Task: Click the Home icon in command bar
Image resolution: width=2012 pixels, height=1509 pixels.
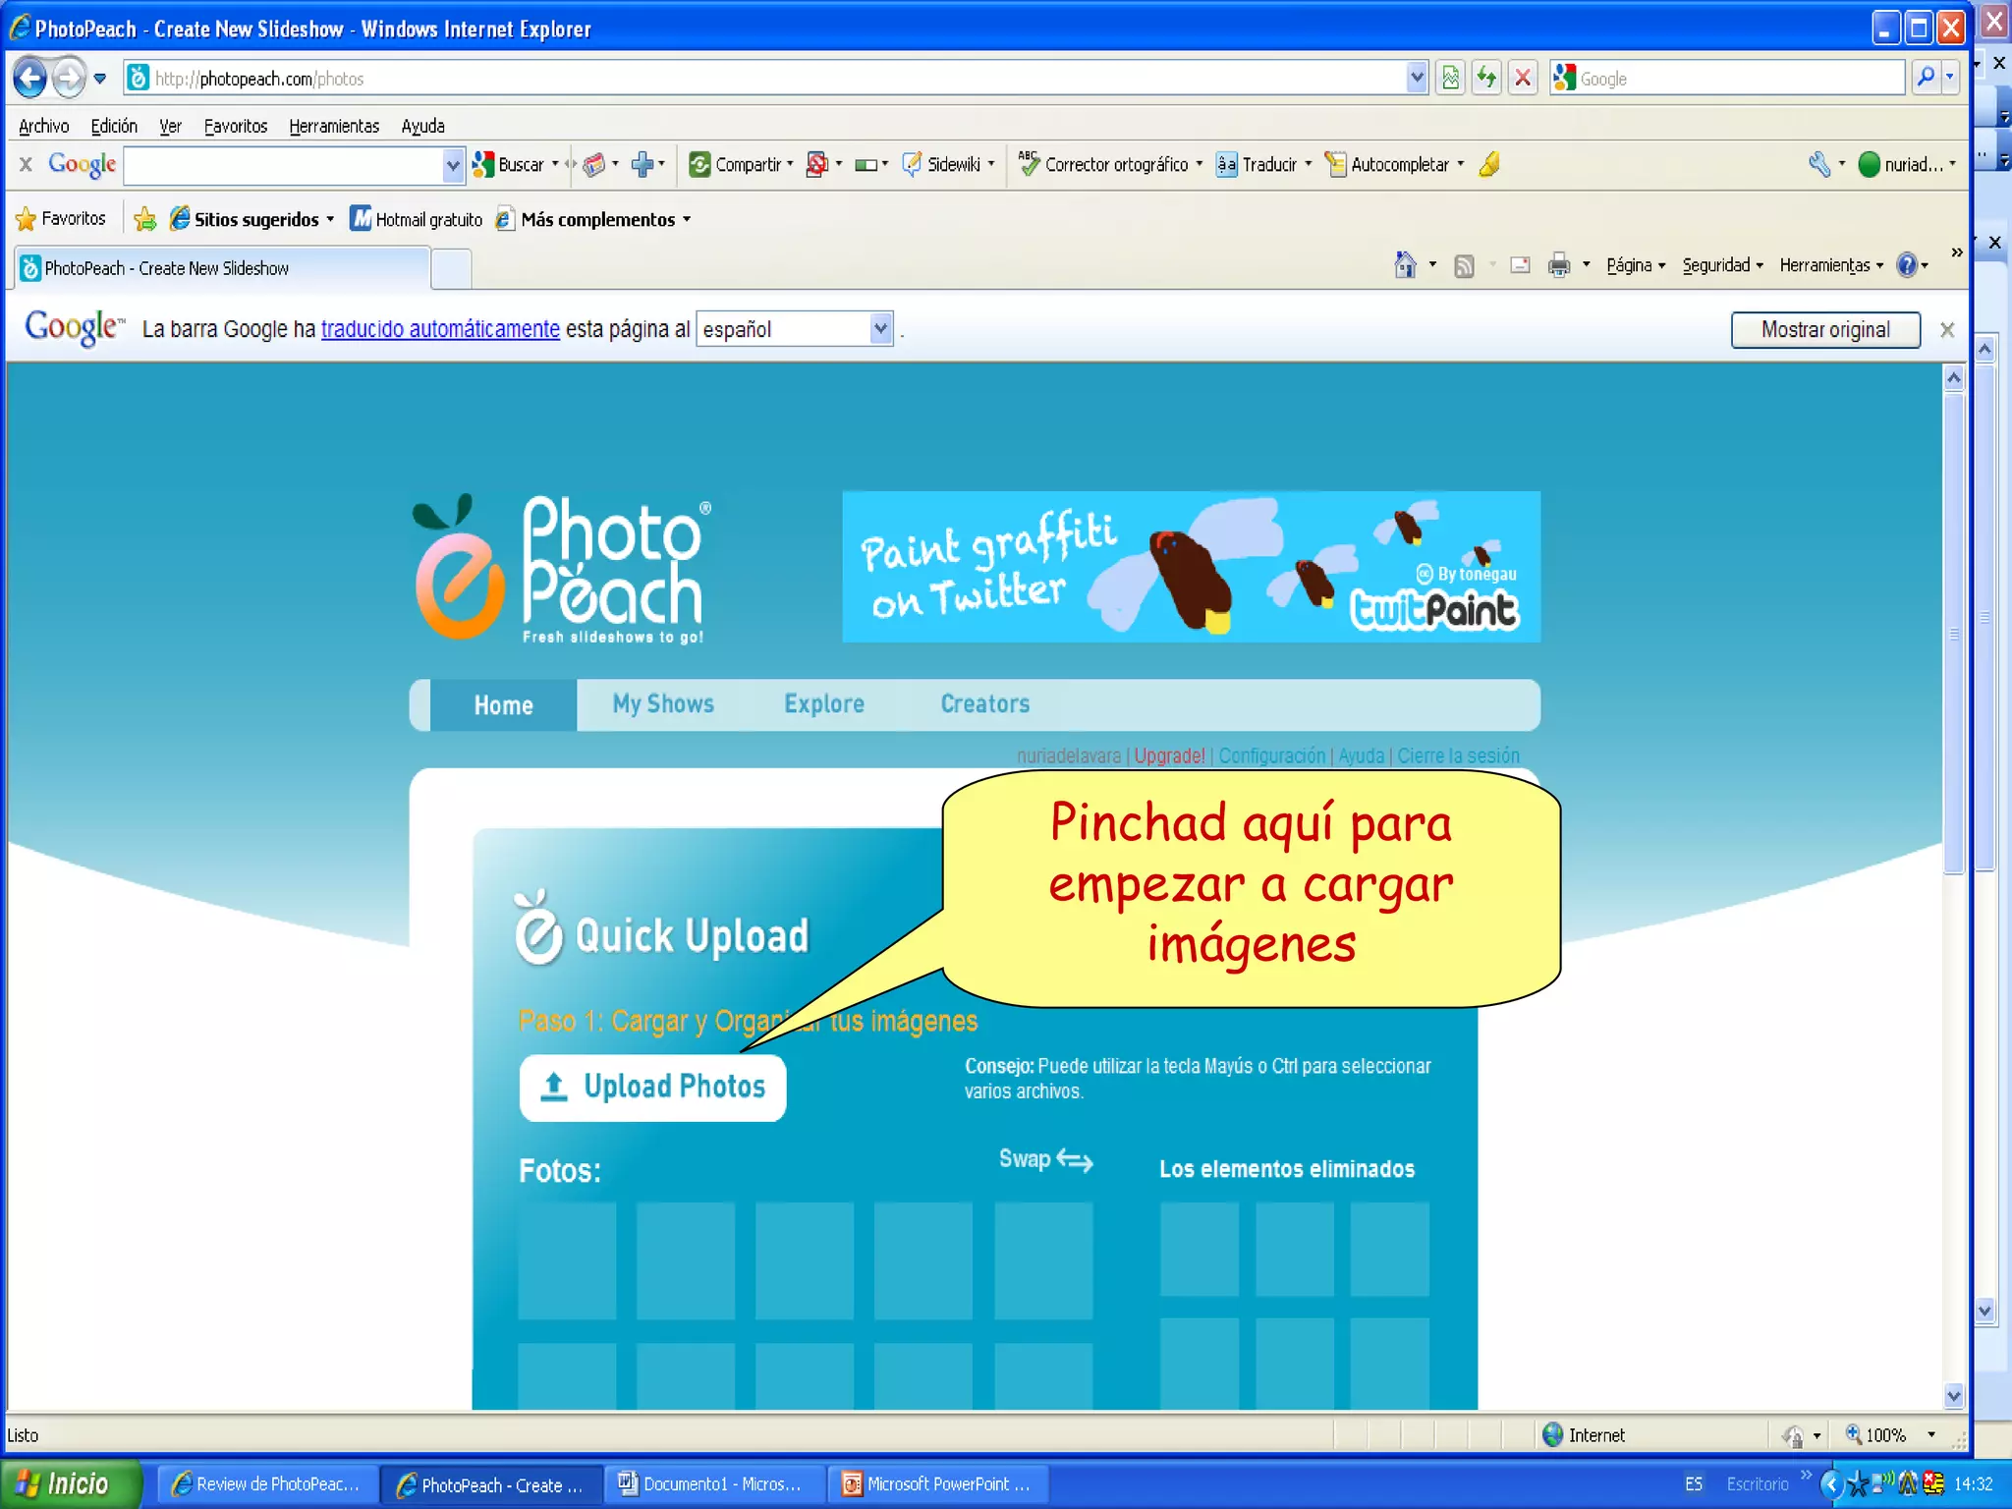Action: click(1405, 265)
